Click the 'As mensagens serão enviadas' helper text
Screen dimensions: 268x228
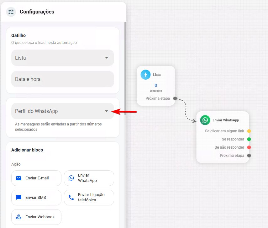(x=58, y=127)
